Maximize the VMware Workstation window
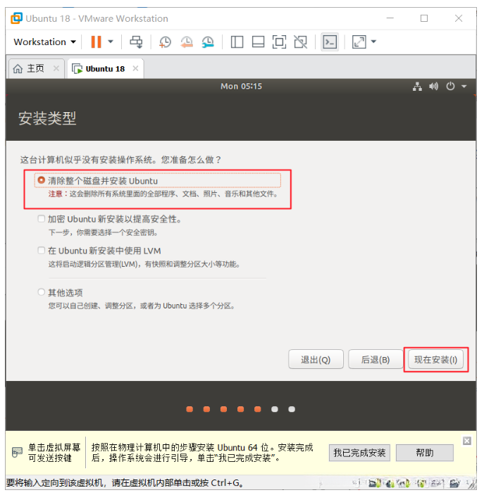Screen dimensions: 484x495 click(424, 18)
